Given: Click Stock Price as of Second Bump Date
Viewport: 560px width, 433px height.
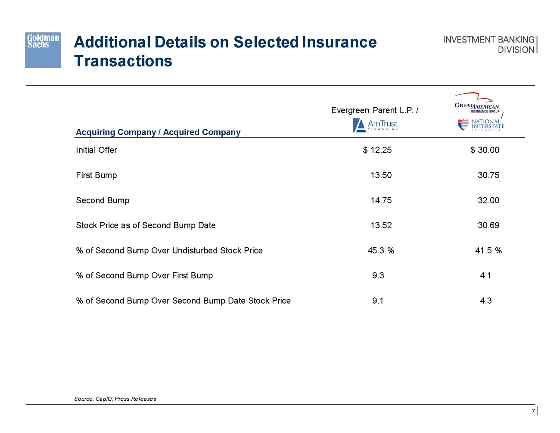Looking at the screenshot, I should click(x=146, y=225).
